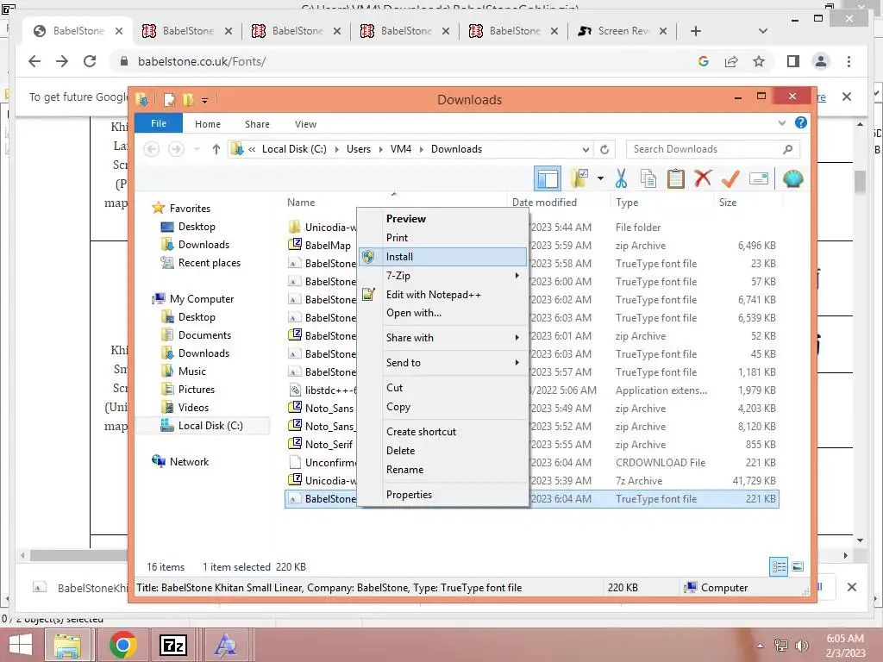Expand the Explorer ribbon chevron
883x662 pixels.
[781, 122]
